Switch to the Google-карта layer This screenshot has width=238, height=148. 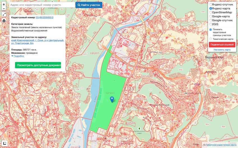(x=211, y=16)
